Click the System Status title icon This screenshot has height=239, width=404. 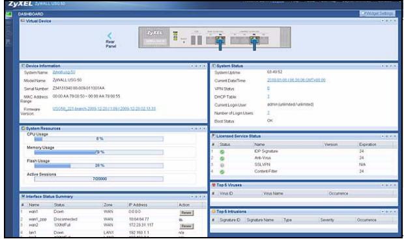pos(214,66)
